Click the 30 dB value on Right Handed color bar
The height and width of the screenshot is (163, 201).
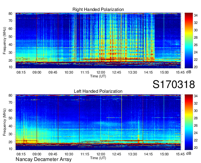196,30
